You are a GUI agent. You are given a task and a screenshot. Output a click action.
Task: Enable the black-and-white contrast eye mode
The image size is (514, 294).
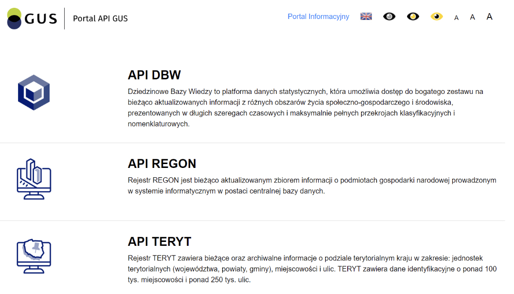(389, 17)
